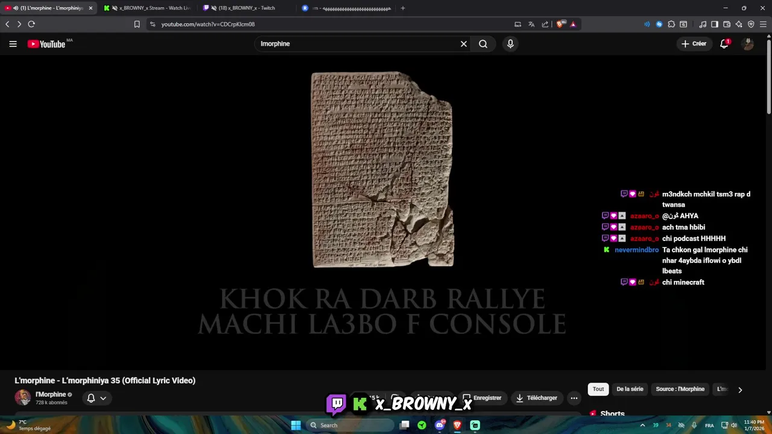Switch to the fourth browser tab

pos(347,8)
